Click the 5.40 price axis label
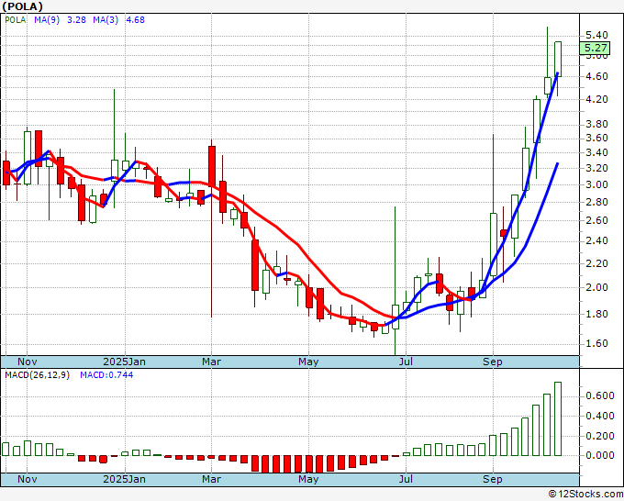624x501 pixels. pos(596,34)
